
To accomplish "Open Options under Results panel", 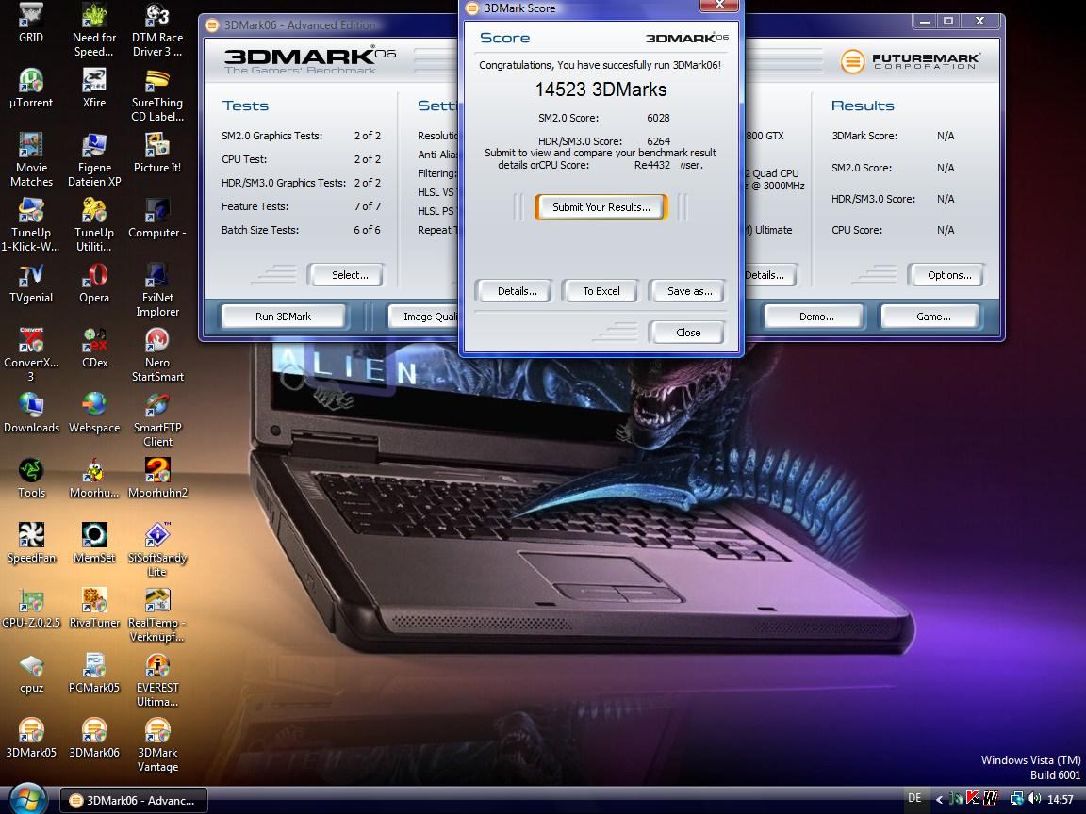I will point(949,275).
